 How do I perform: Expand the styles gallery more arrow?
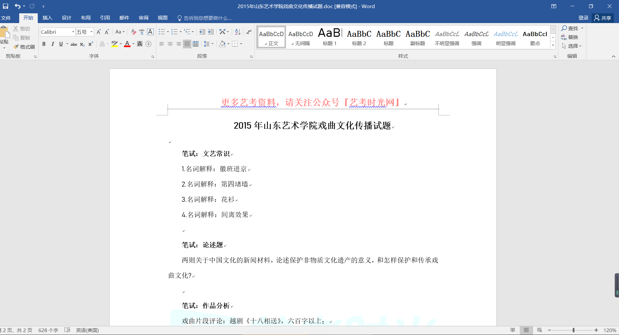tap(553, 45)
